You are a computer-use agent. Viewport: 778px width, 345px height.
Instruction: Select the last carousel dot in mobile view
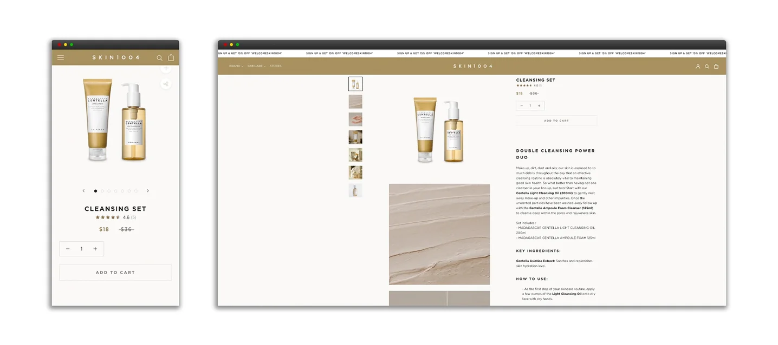136,191
